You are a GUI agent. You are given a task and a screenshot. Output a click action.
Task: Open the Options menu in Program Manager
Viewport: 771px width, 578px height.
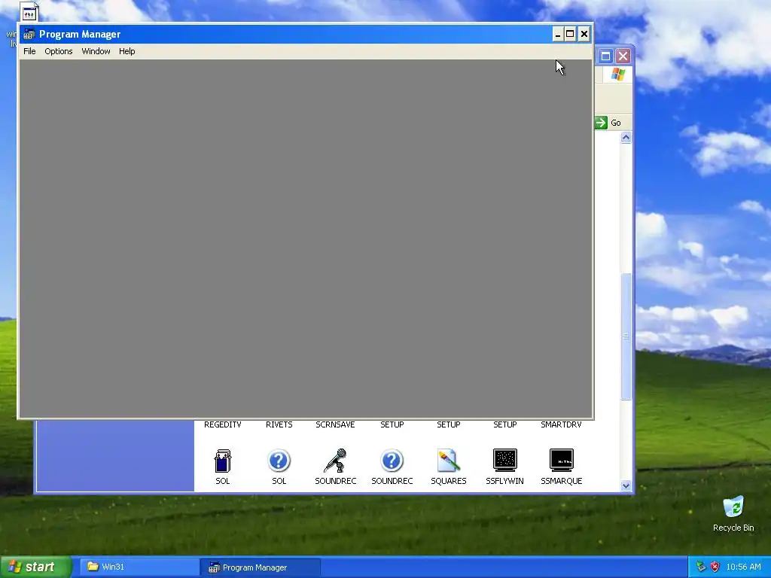59,51
